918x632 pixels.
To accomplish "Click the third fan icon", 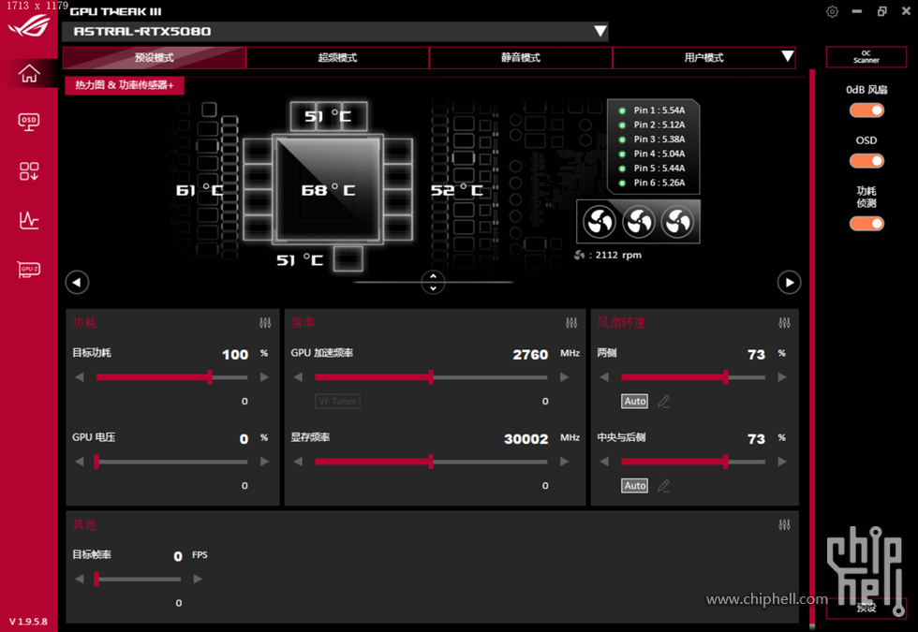I will (677, 223).
